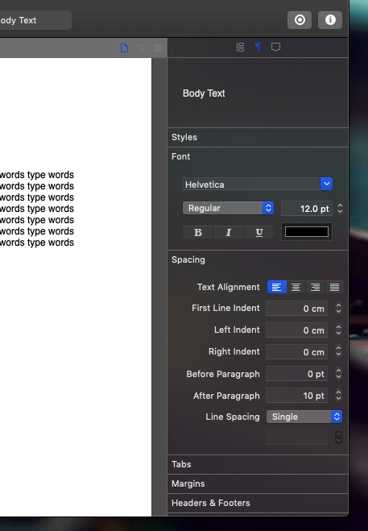Viewport: 368px width, 531px height.
Task: Adjust the font size stepper
Action: click(340, 208)
